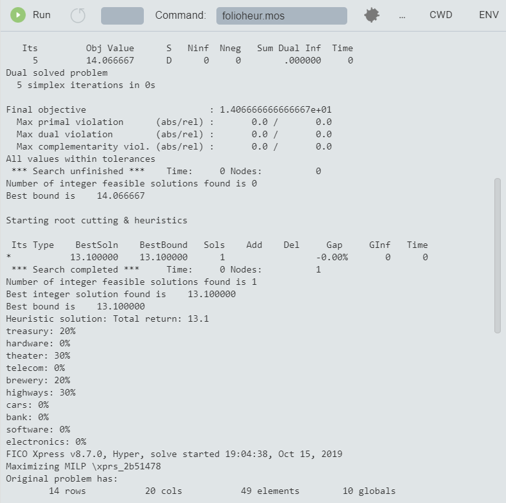506x503 pixels.
Task: Click 'Max primal violation' line
Action: pyautogui.click(x=174, y=122)
